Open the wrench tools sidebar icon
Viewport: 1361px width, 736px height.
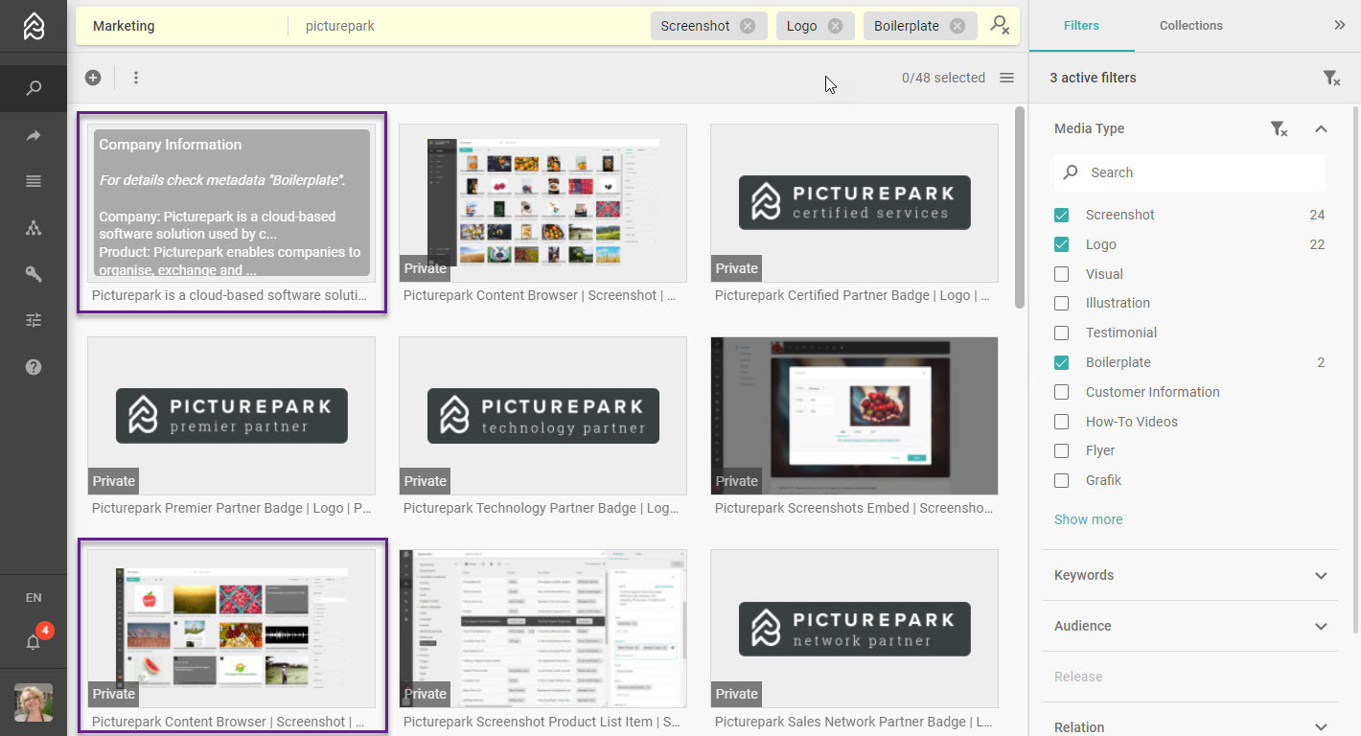(34, 274)
